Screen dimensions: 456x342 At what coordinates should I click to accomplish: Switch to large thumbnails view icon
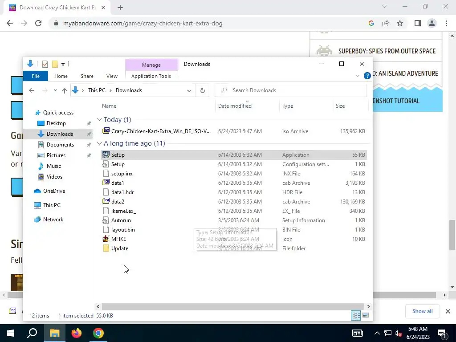(366, 316)
